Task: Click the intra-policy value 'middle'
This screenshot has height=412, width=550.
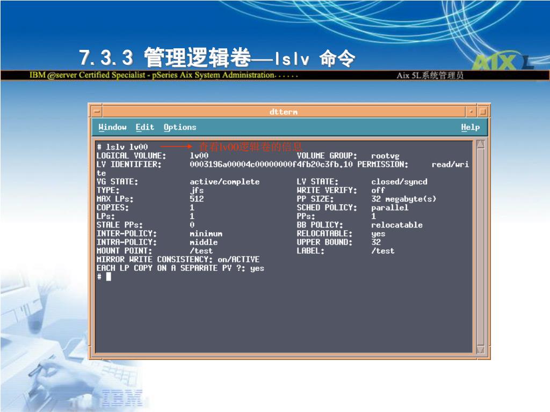Action: point(204,242)
